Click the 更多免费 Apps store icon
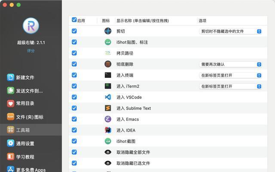 click(10, 169)
